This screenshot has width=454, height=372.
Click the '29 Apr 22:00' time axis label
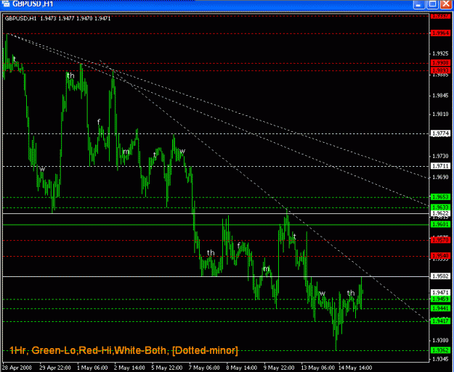point(55,368)
